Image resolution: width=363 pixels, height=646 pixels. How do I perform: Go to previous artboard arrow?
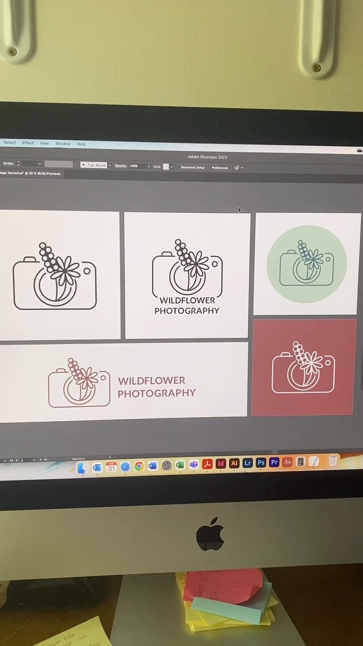tap(17, 460)
